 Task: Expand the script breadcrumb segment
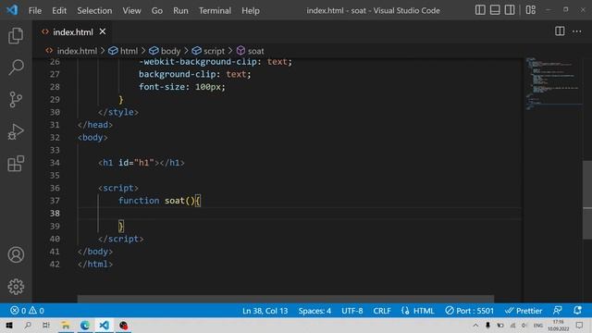click(214, 51)
